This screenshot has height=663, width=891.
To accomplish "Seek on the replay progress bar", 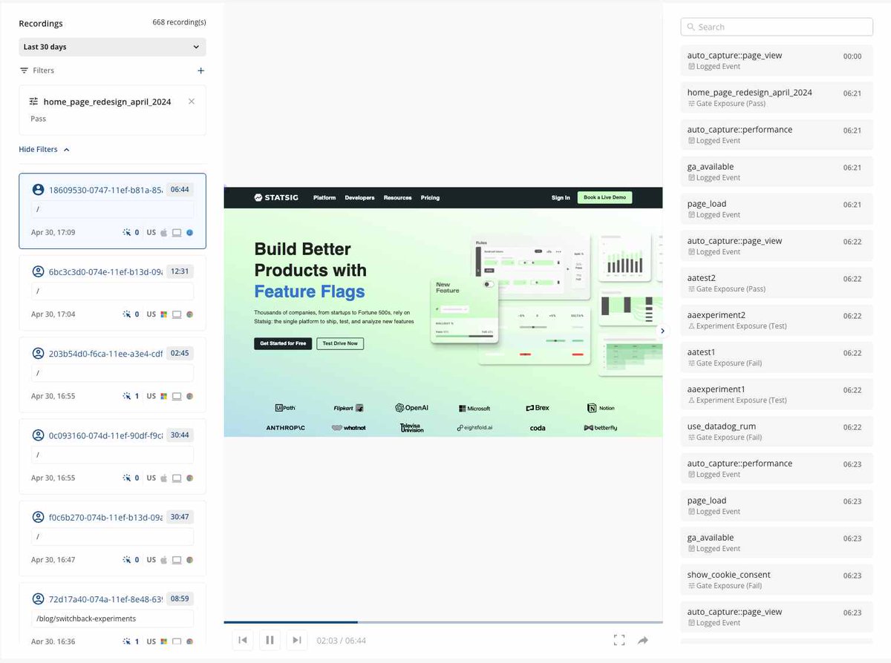I will pyautogui.click(x=443, y=621).
